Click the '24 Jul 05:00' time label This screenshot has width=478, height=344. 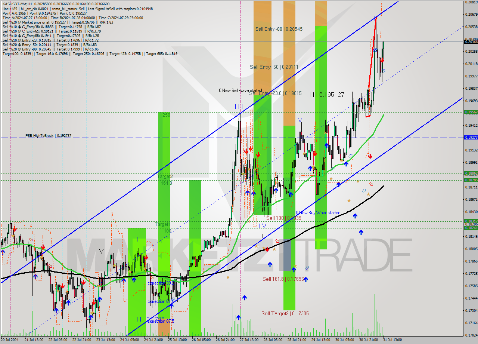tap(129, 340)
